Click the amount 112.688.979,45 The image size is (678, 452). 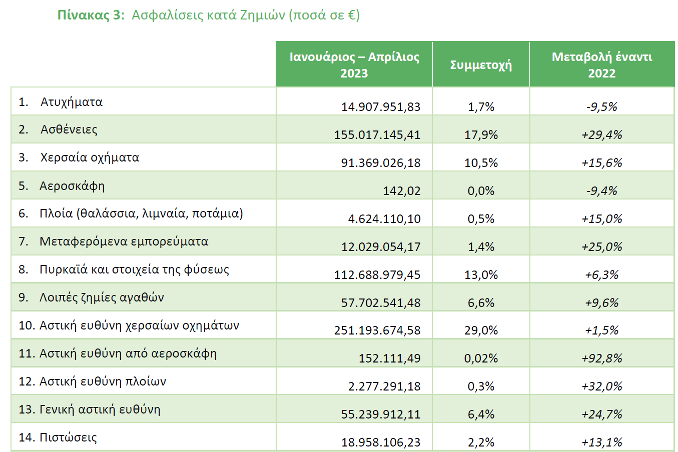coord(377,274)
